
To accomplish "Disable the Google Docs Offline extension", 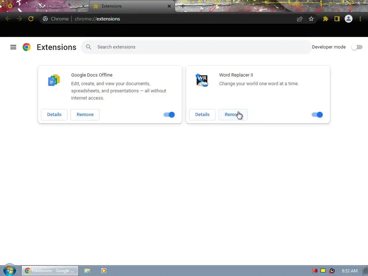I will click(x=169, y=115).
